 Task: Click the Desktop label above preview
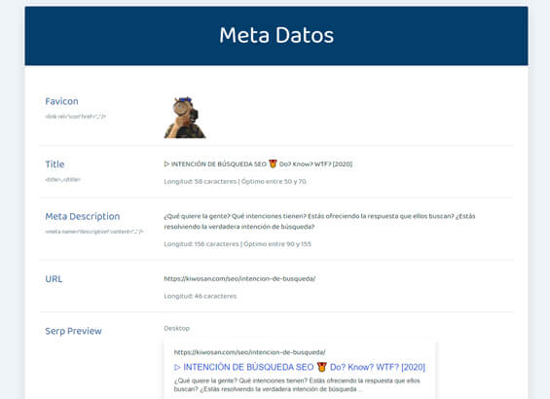[177, 328]
